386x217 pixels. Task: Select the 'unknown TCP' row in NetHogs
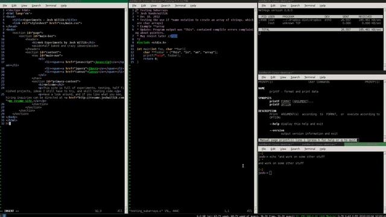(x=320, y=23)
